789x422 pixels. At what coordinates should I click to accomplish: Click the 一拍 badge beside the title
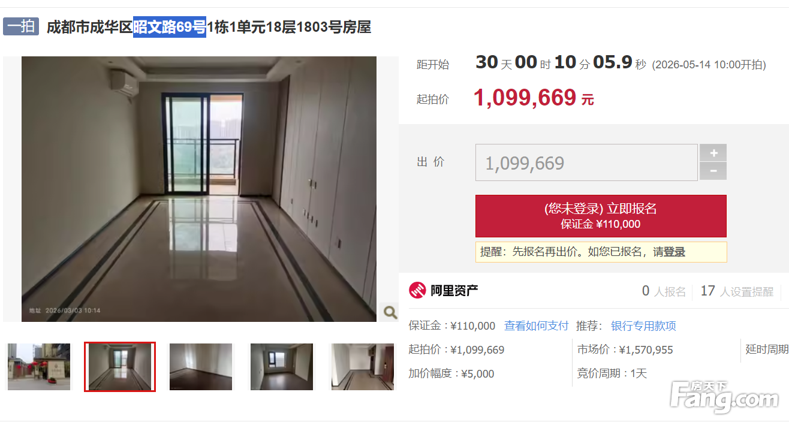21,26
